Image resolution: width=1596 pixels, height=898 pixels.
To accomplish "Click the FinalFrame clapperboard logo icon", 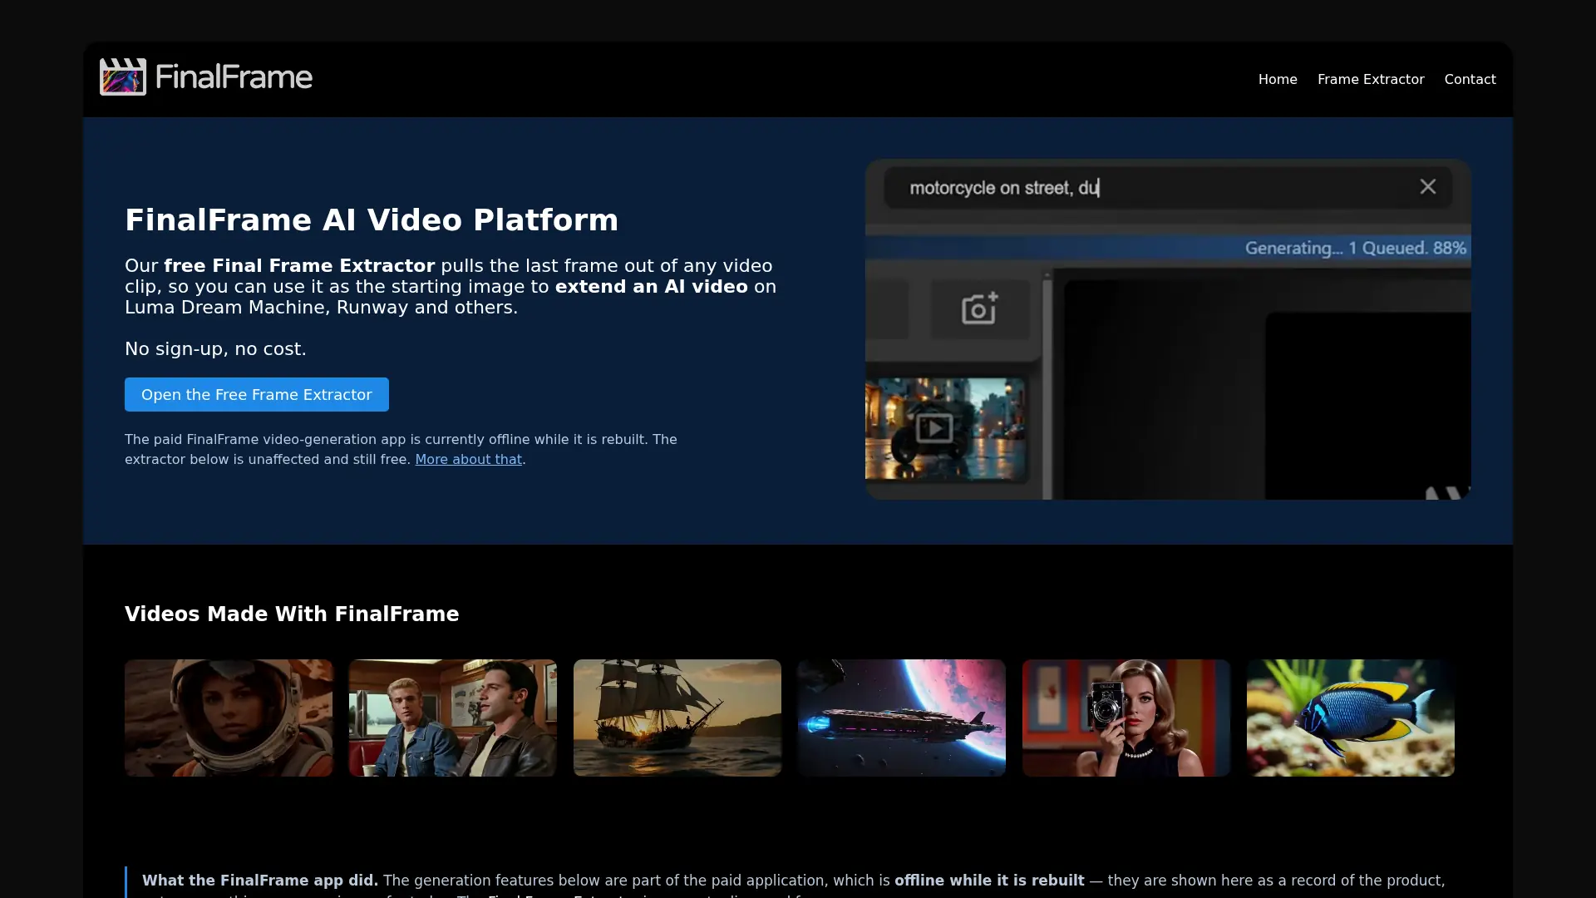I will (x=123, y=76).
